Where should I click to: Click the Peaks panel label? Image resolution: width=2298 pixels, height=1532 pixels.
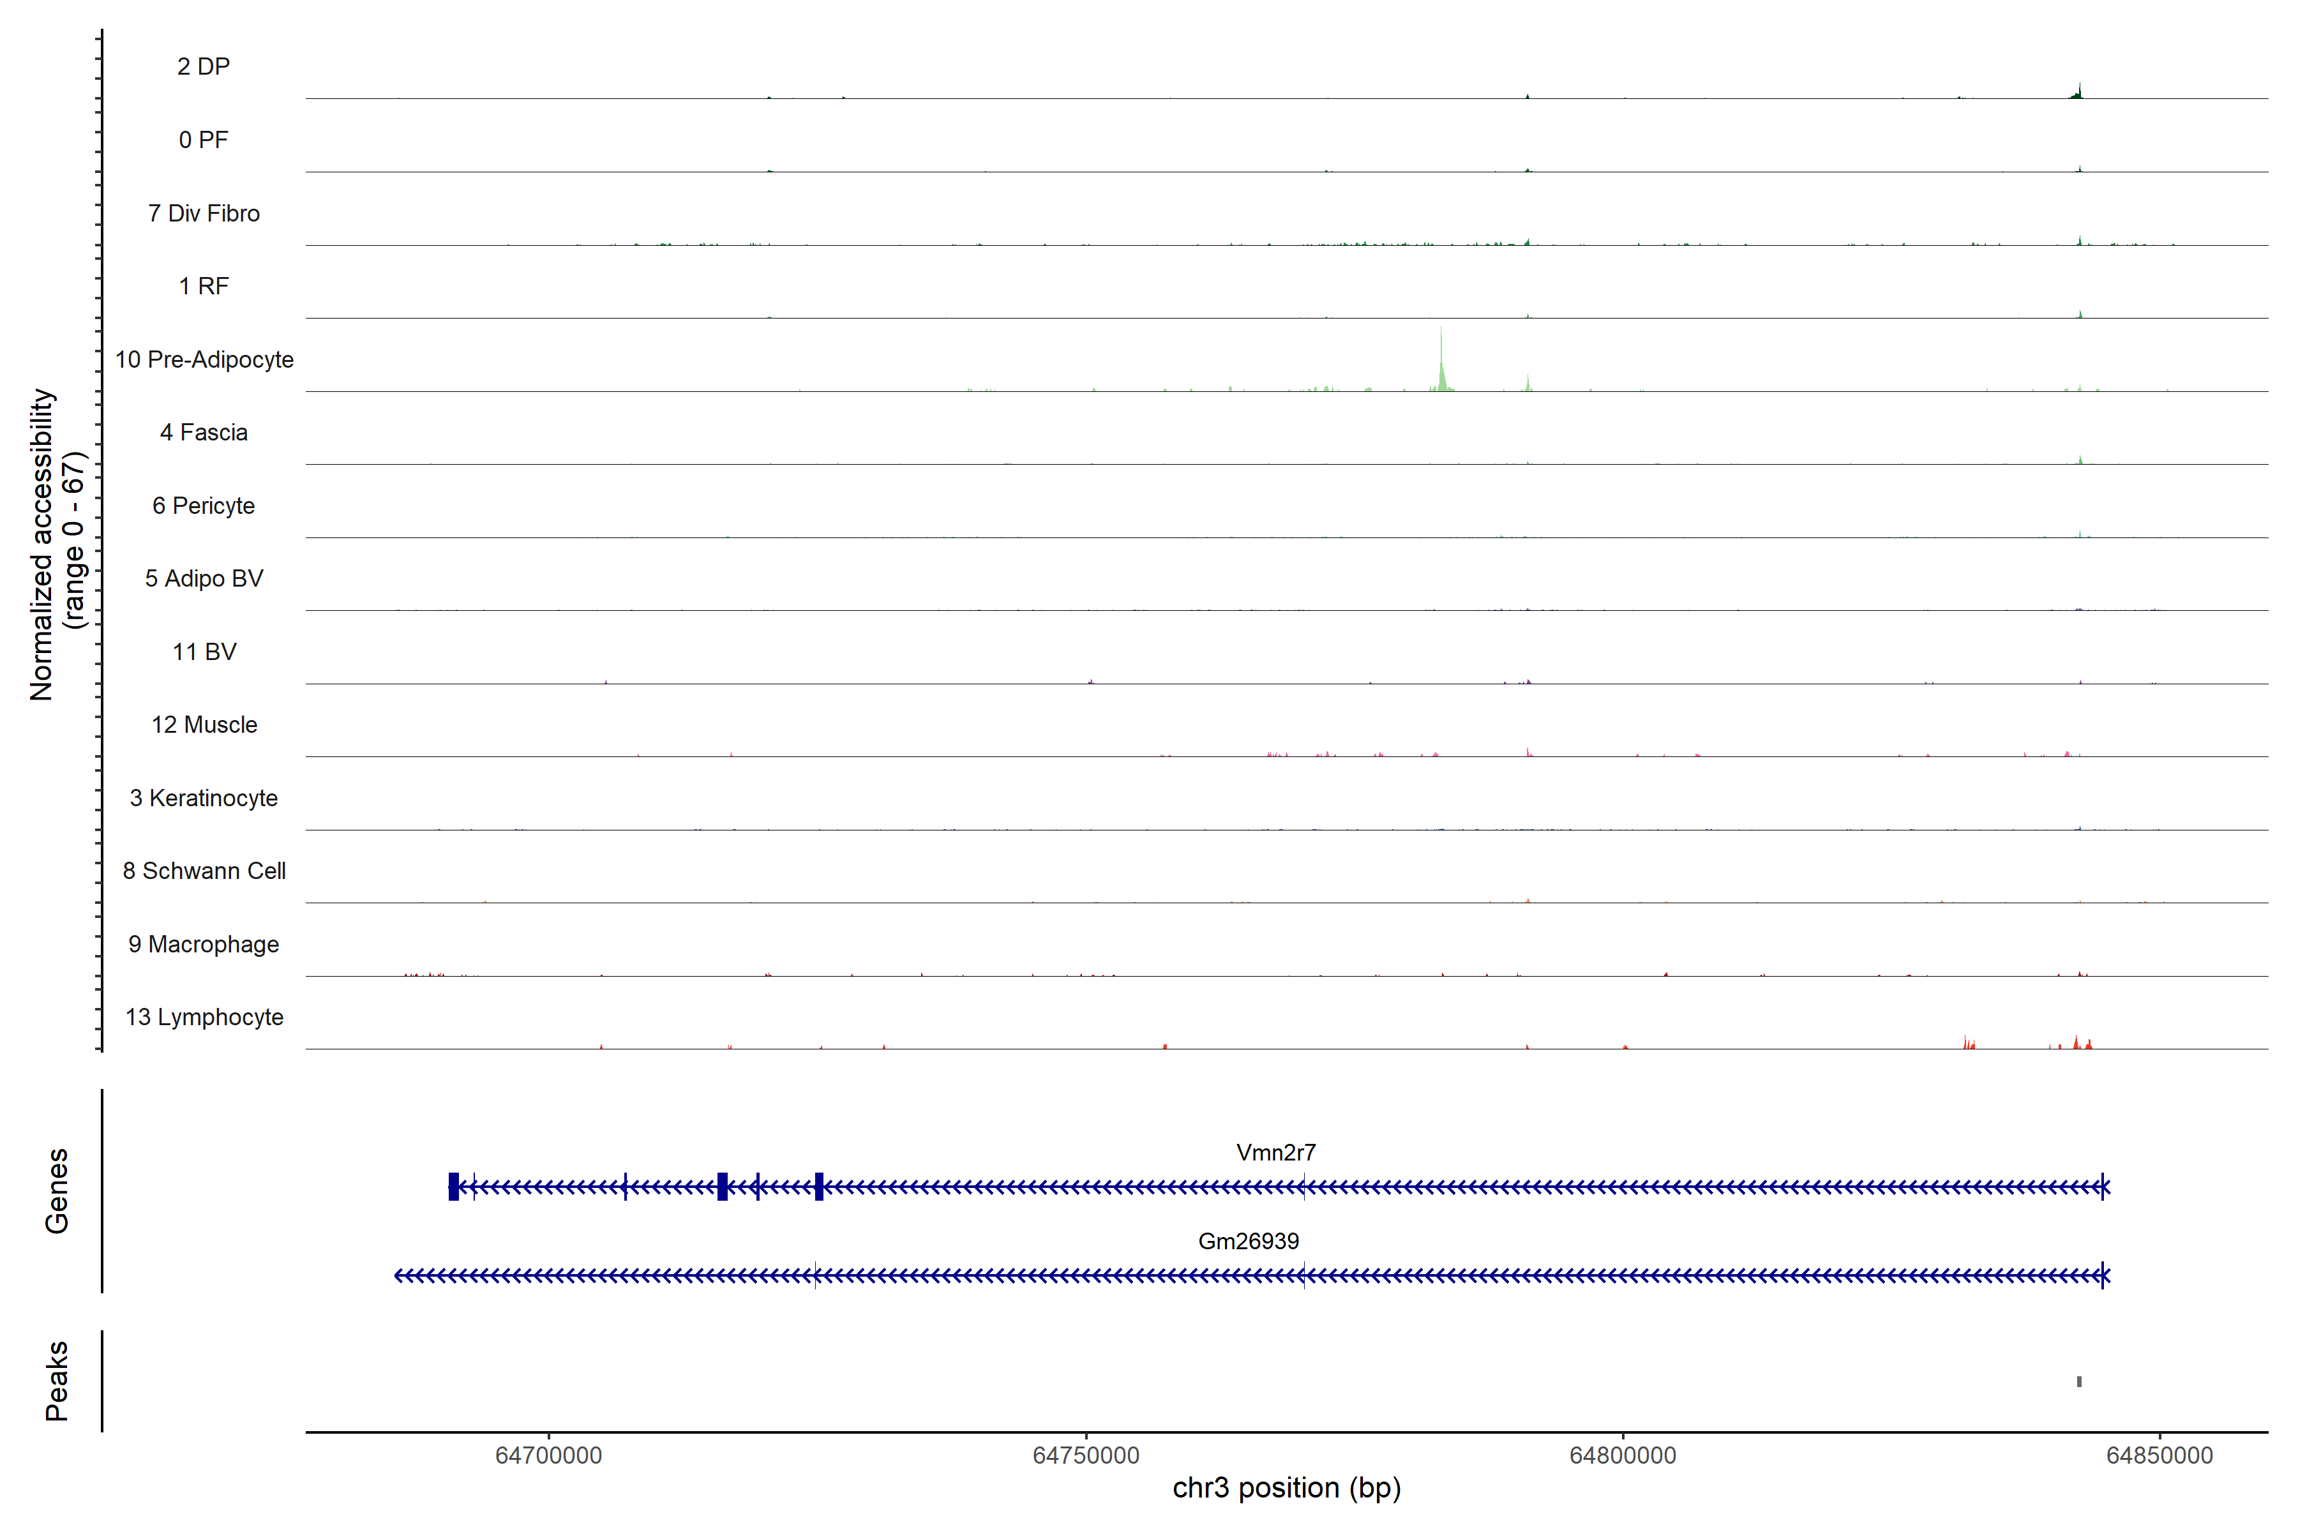tap(57, 1381)
